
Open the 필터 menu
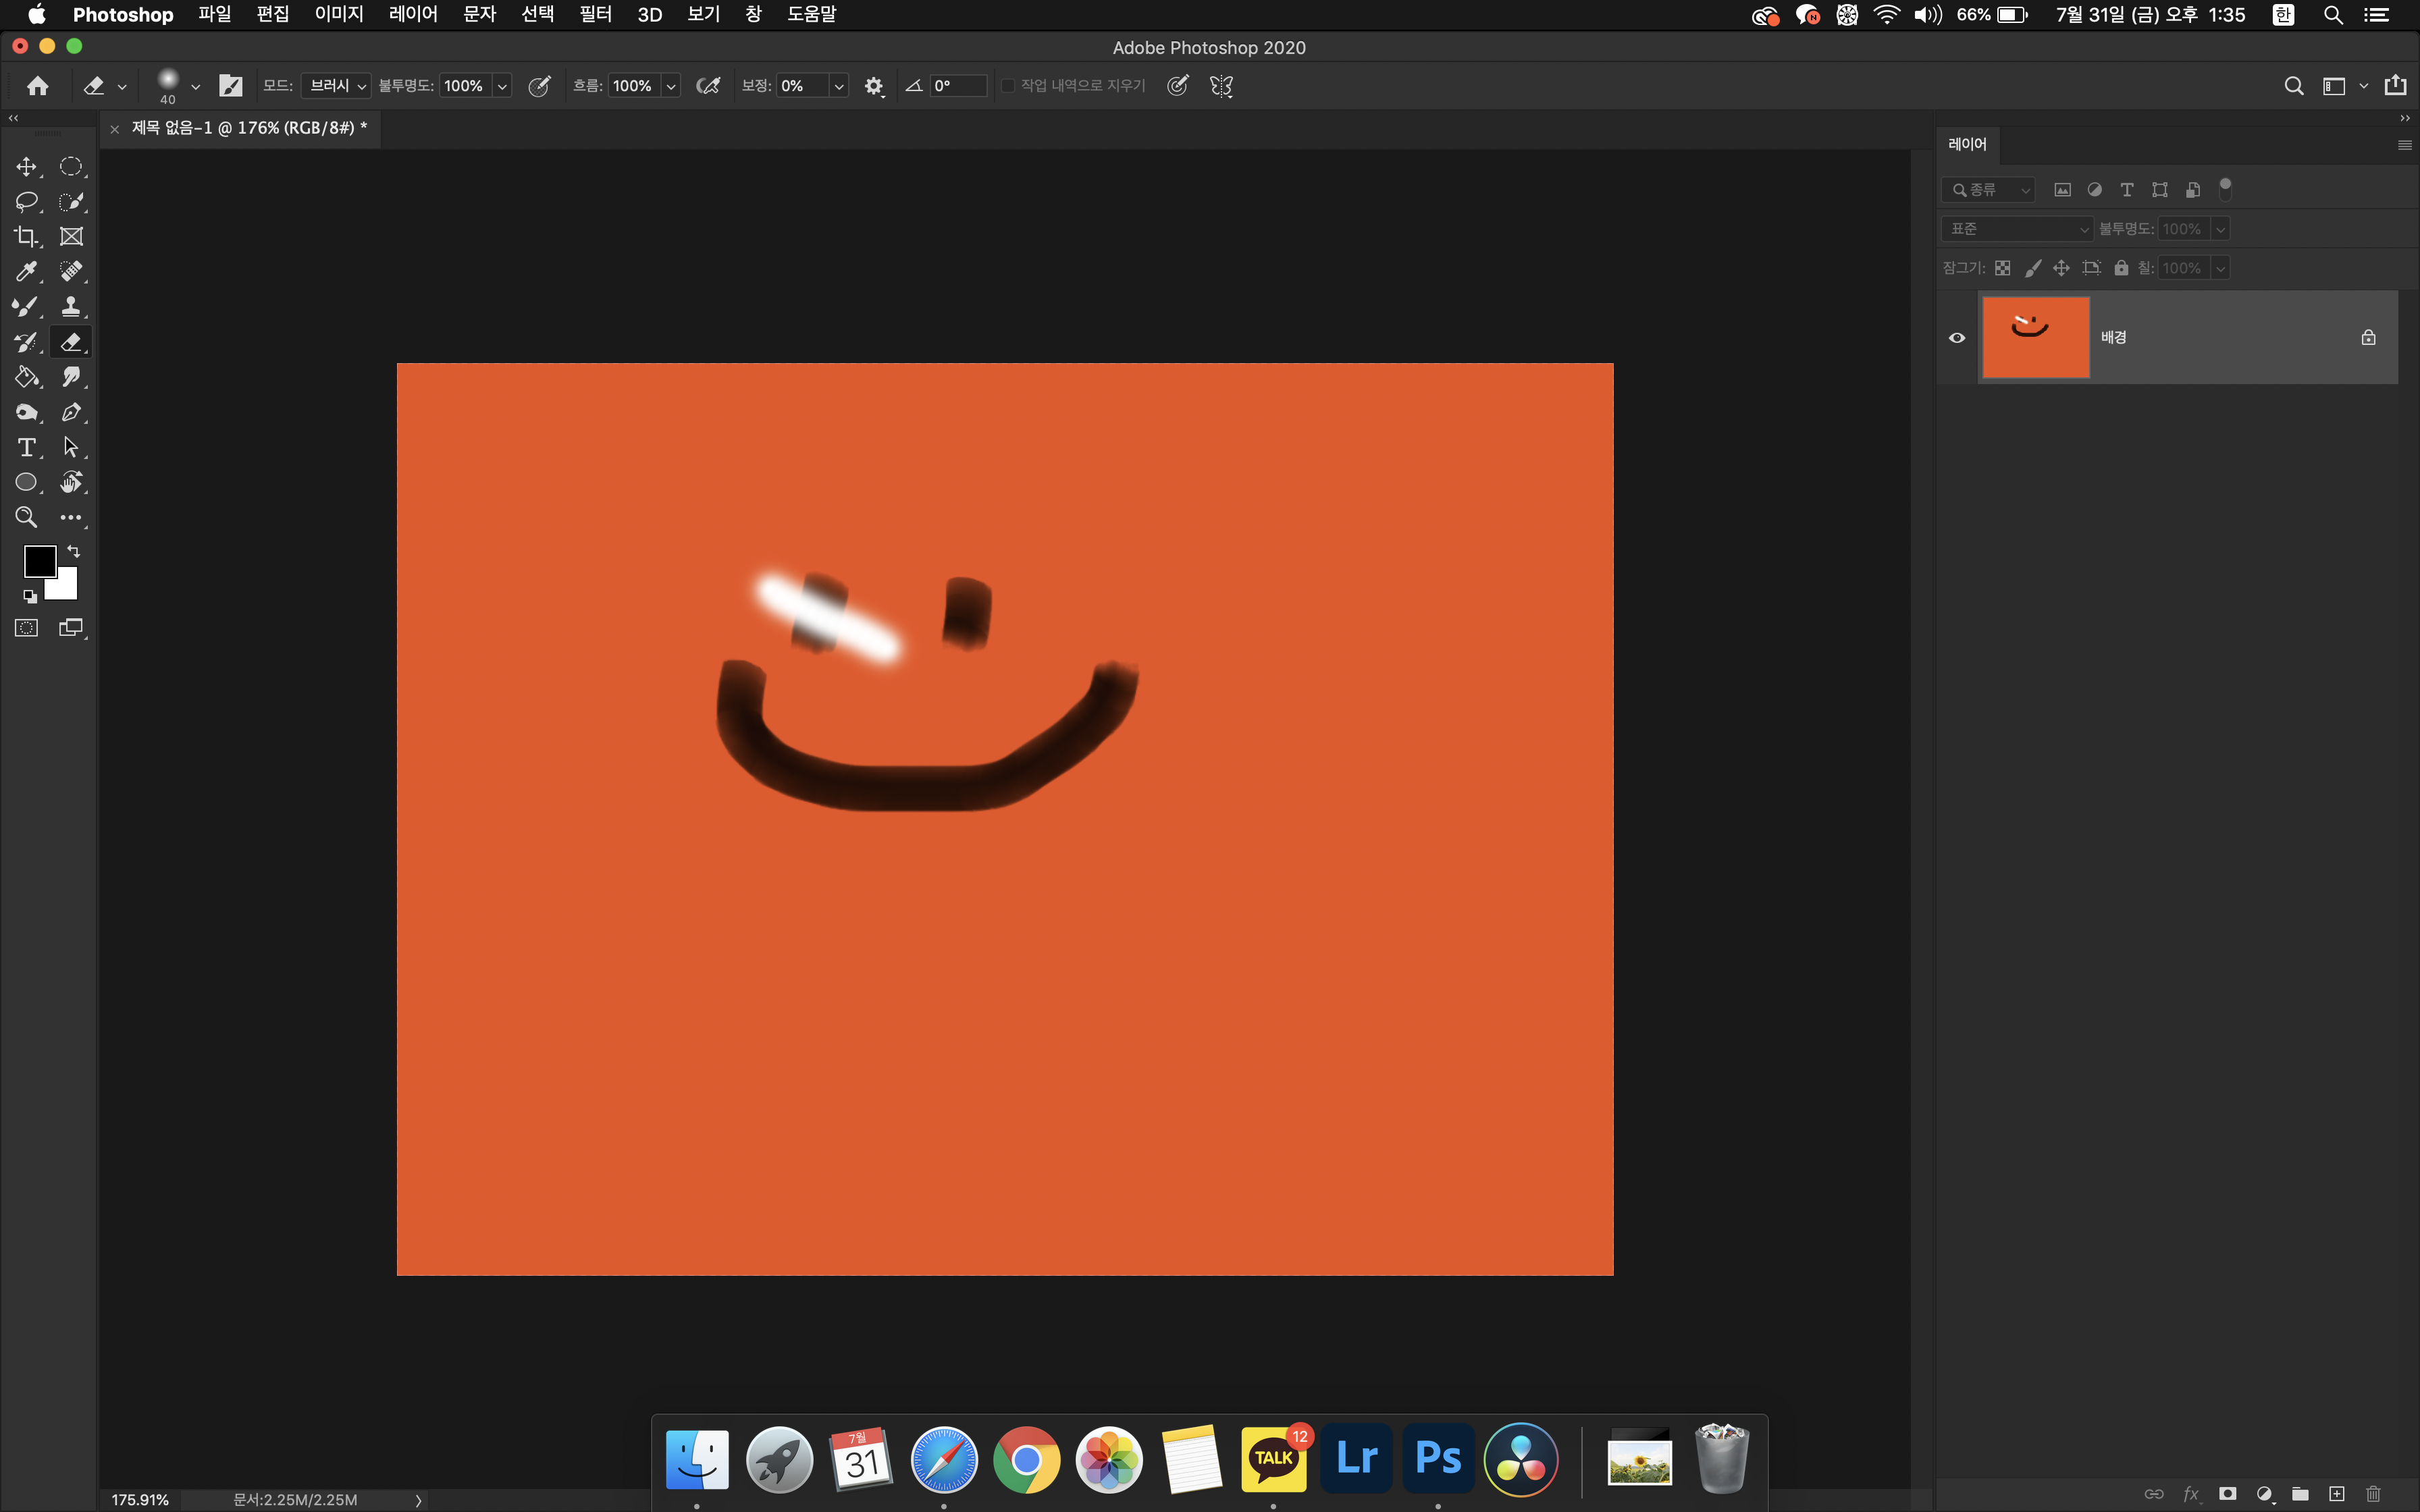pos(595,14)
